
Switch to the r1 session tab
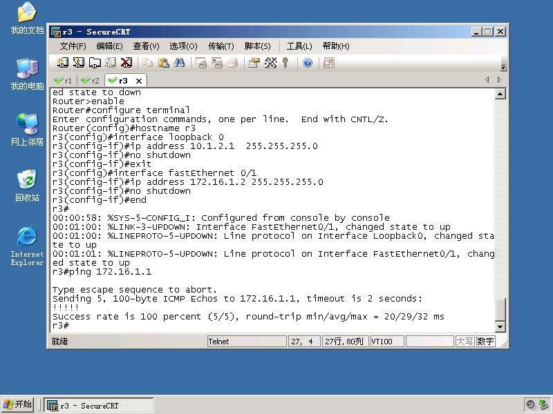[63, 81]
